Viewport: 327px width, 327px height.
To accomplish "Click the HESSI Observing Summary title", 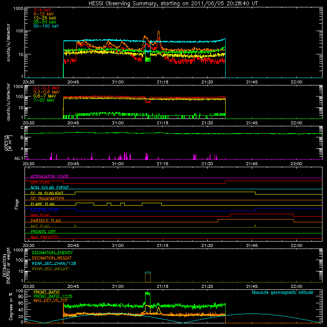I will pos(173,4).
